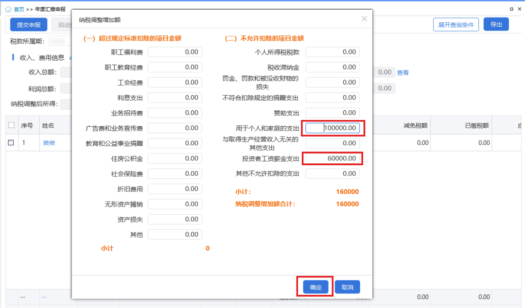Tick the checkbox for row 1
Viewport: 525px width, 308px height.
11,143
